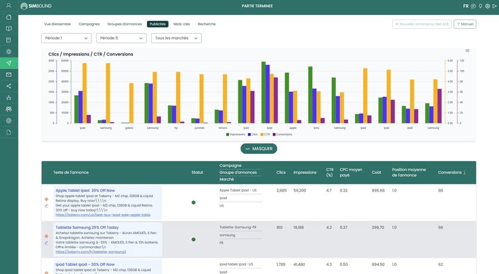Click impressions value 19,186

[298, 228]
